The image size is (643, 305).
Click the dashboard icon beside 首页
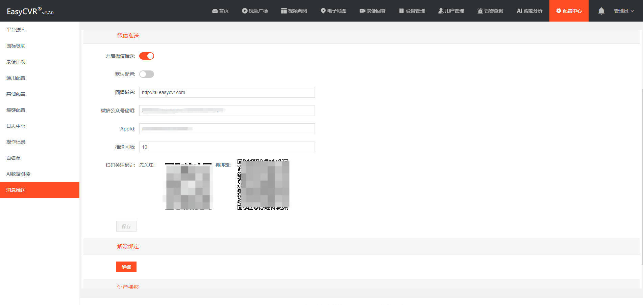click(x=215, y=11)
